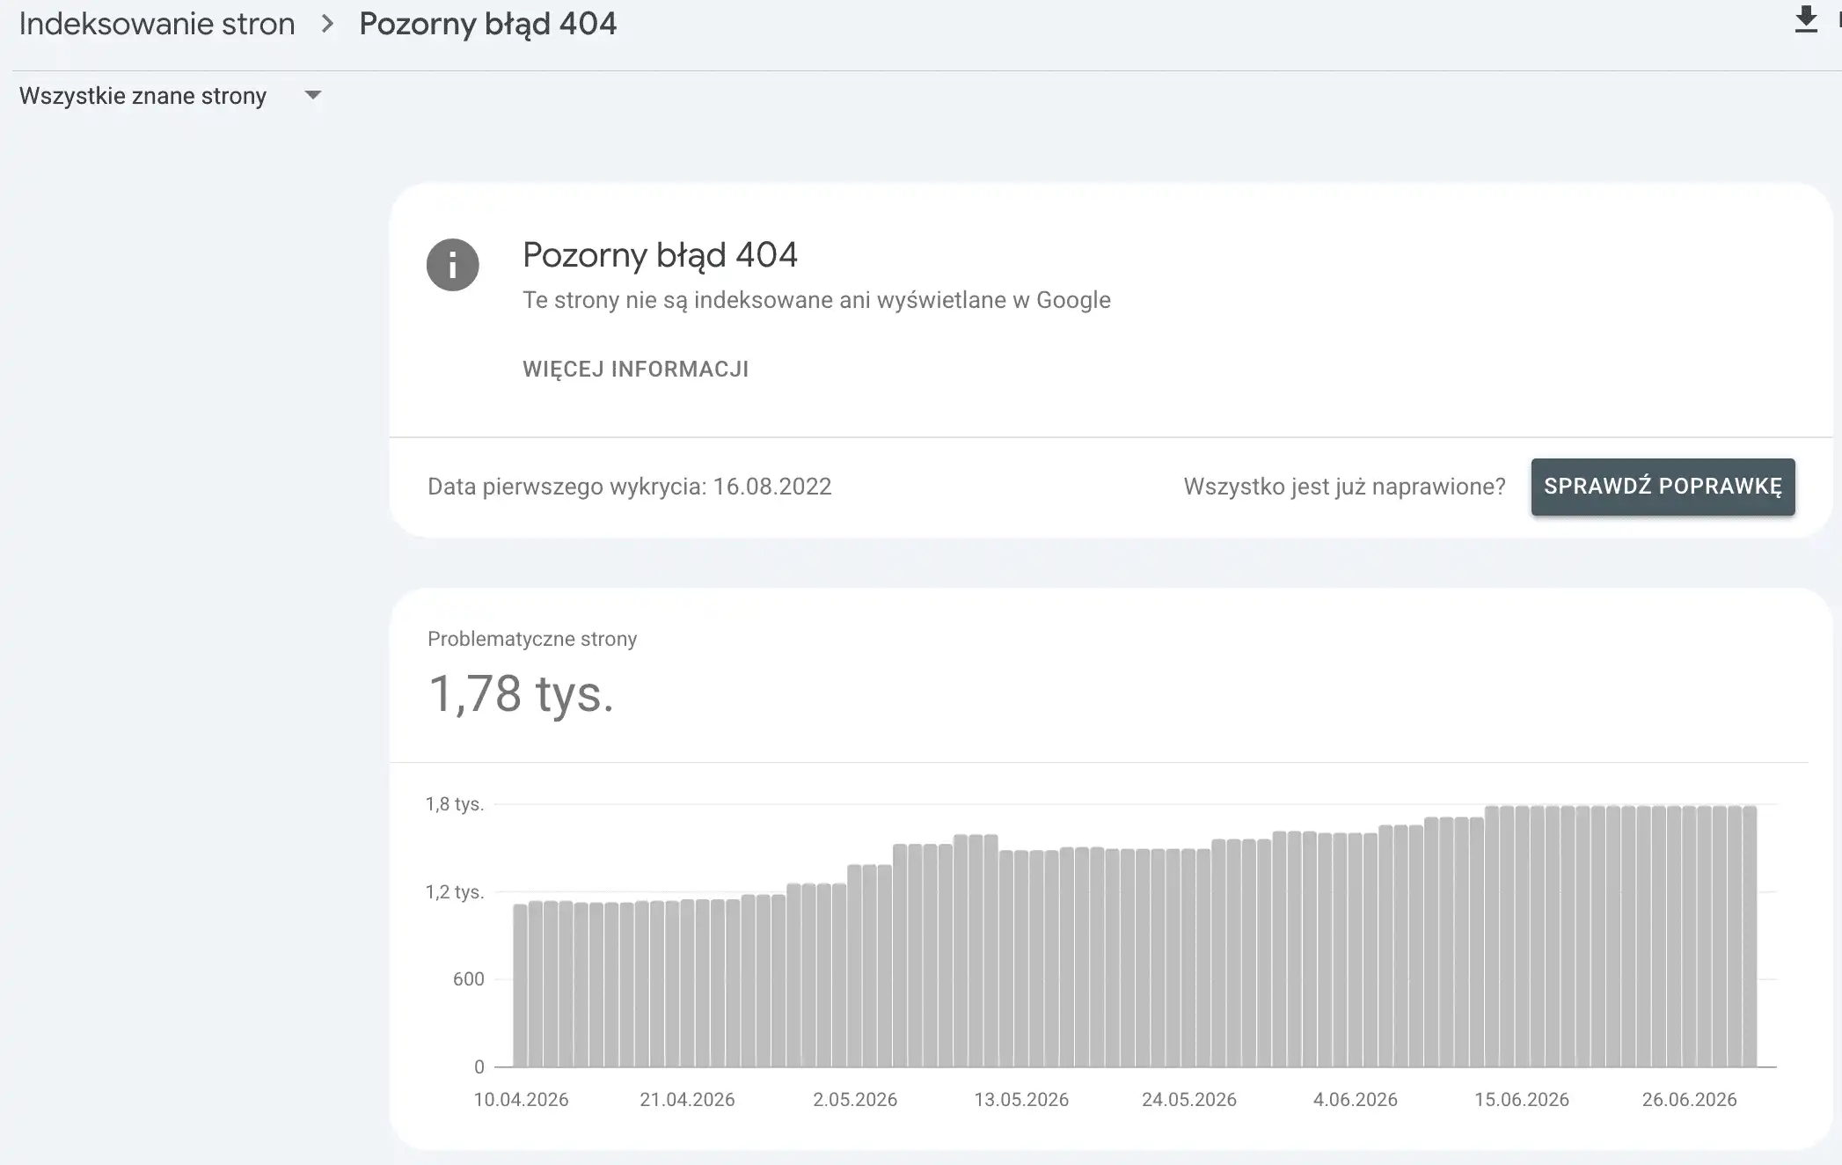Click the 1,78 tys. problematic pages value
1842x1165 pixels.
tap(521, 693)
